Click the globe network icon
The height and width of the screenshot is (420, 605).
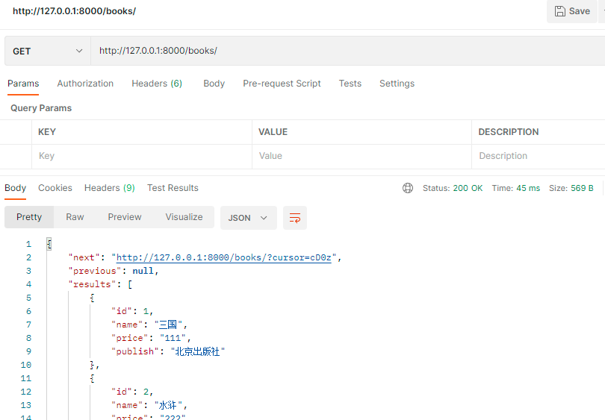click(408, 188)
